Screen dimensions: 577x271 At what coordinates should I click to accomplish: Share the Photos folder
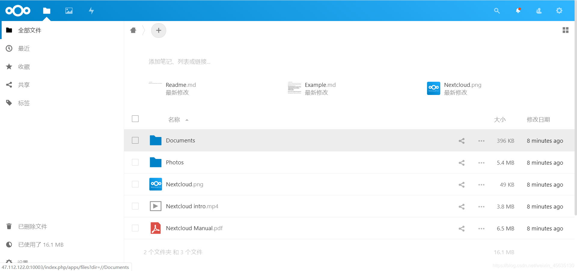tap(462, 163)
